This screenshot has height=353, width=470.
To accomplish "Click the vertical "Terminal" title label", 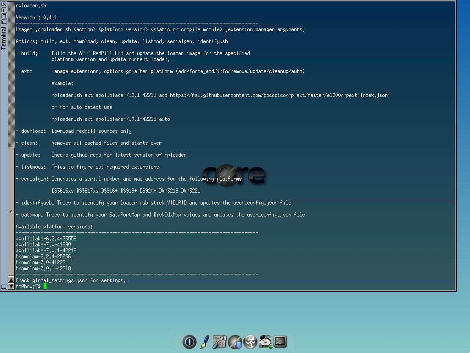I will pos(4,38).
